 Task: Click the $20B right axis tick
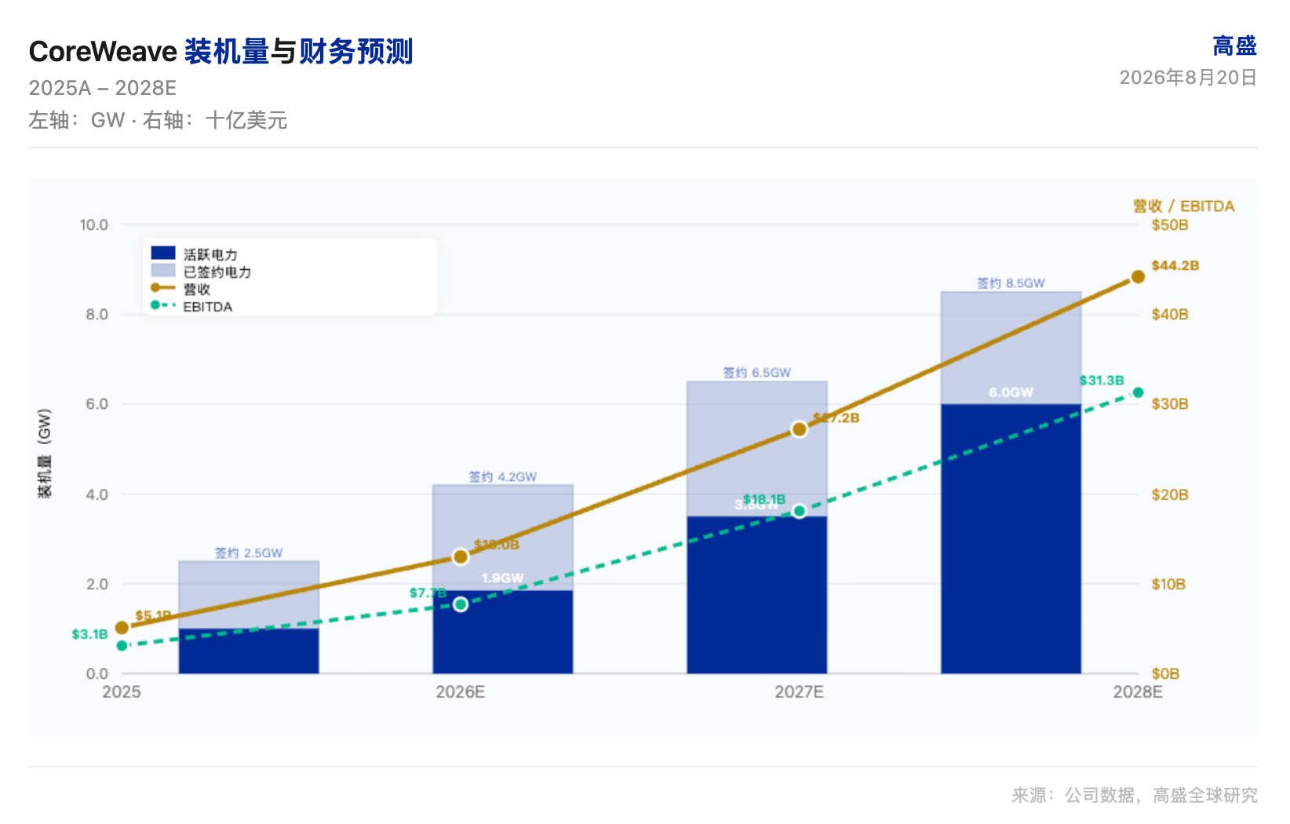point(1170,494)
